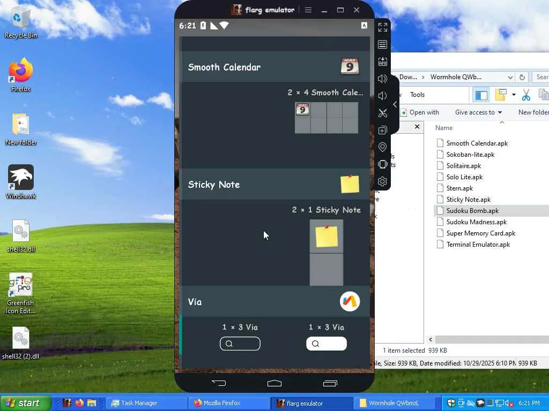
Task: Click the Via browser app icon
Action: point(350,301)
